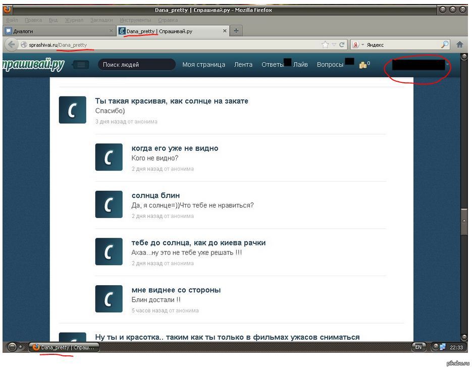Image resolution: width=472 pixels, height=369 pixels.
Task: Click the Firefox icon in the title bar
Action: [8, 9]
